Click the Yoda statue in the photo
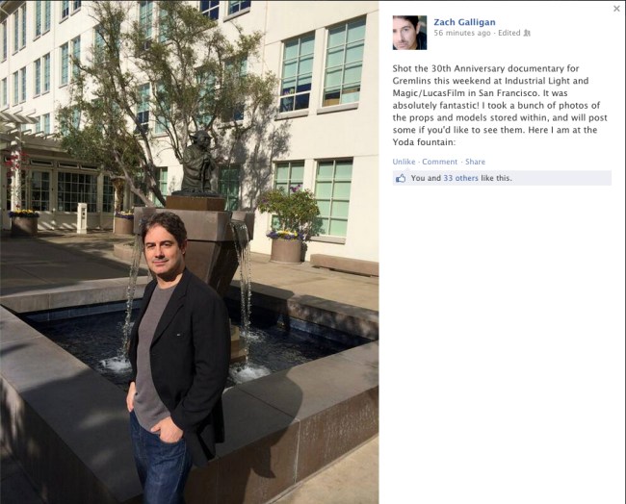The height and width of the screenshot is (504, 626). point(198,164)
